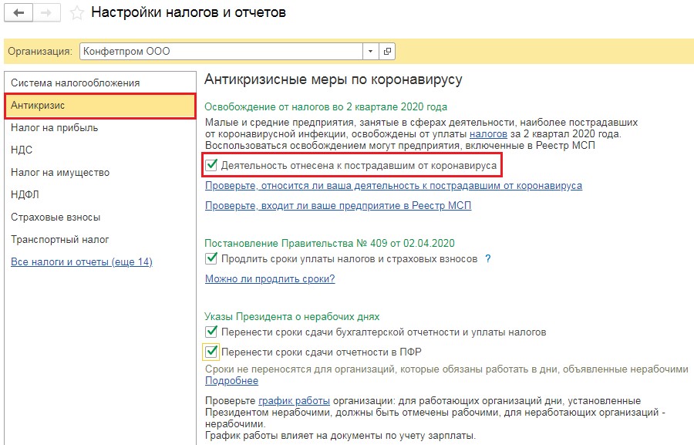This screenshot has width=694, height=445.
Task: Click the back arrow navigation button
Action: tap(19, 13)
